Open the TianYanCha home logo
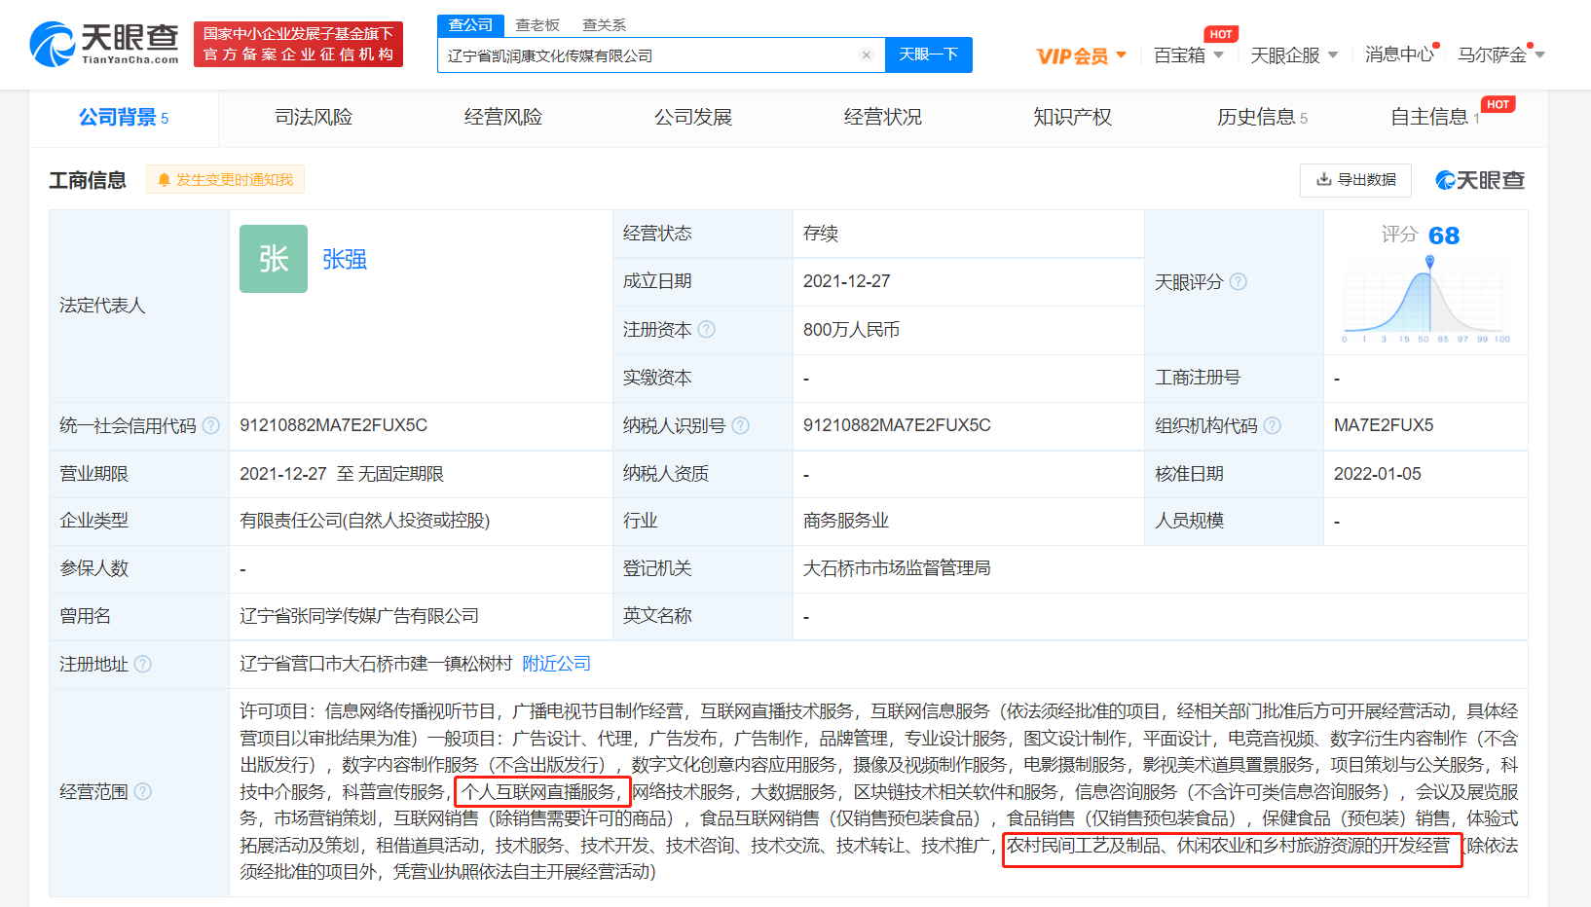Viewport: 1591px width, 907px height. (x=104, y=45)
